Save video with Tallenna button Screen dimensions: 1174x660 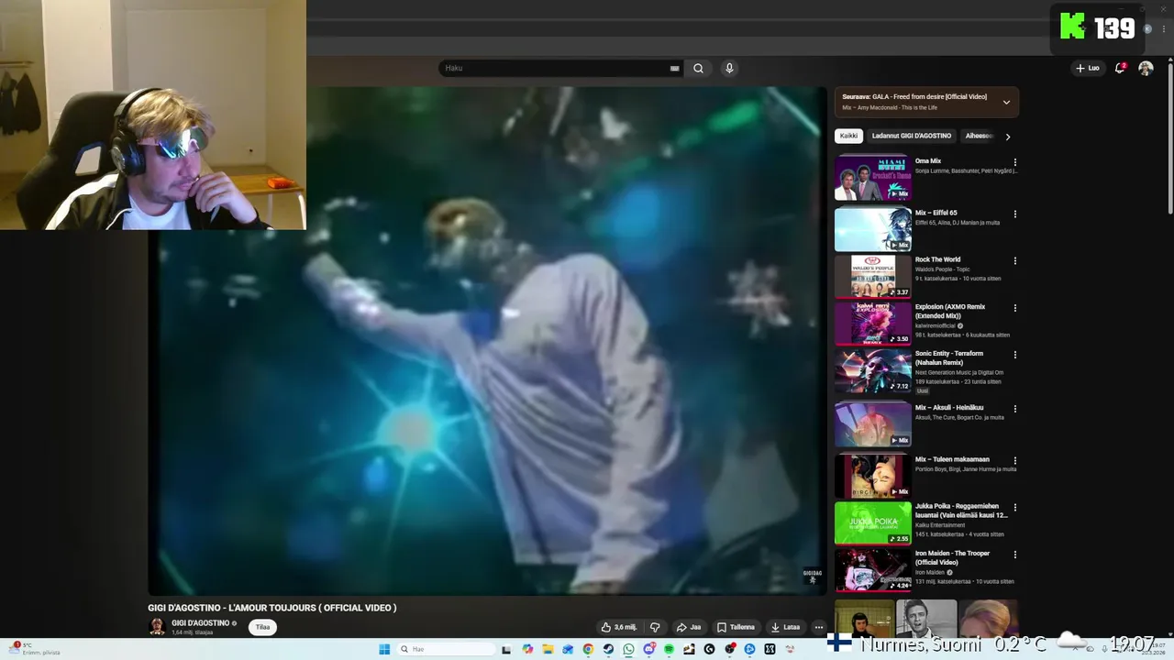coord(736,627)
